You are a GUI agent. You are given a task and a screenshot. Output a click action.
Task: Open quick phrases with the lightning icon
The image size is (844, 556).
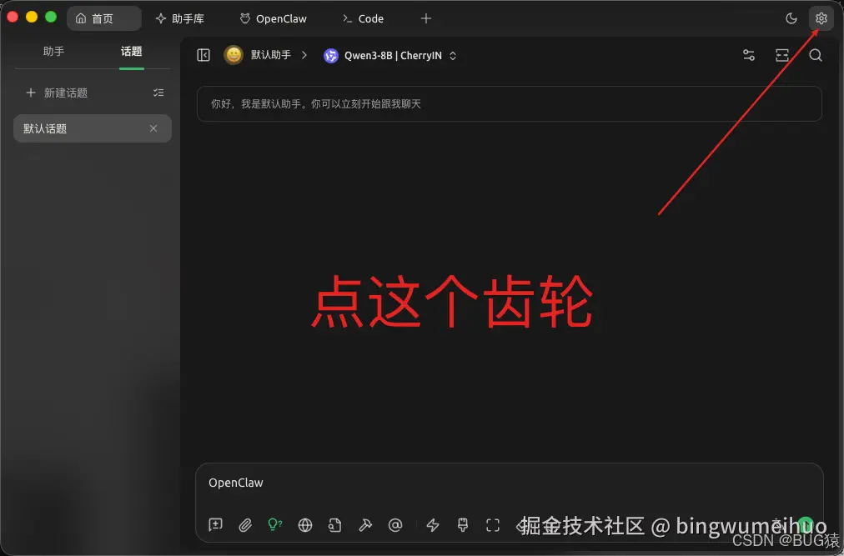(432, 525)
